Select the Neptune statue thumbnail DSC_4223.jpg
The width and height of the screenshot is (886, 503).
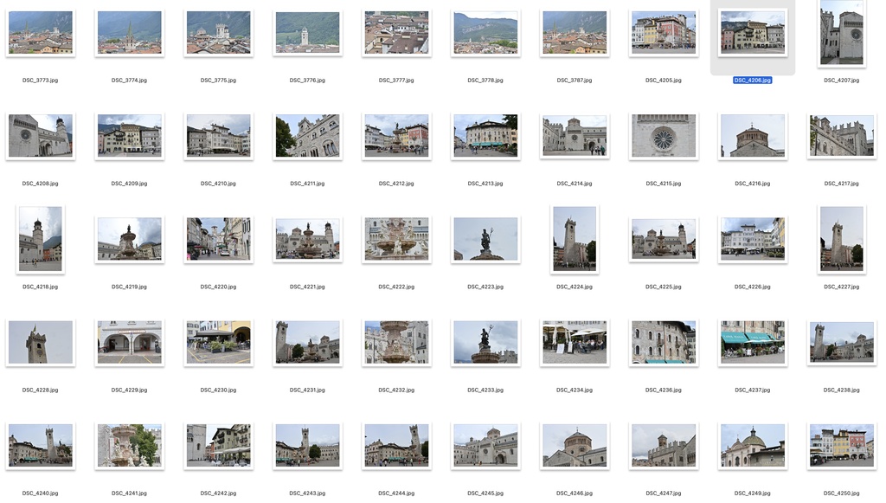[485, 239]
